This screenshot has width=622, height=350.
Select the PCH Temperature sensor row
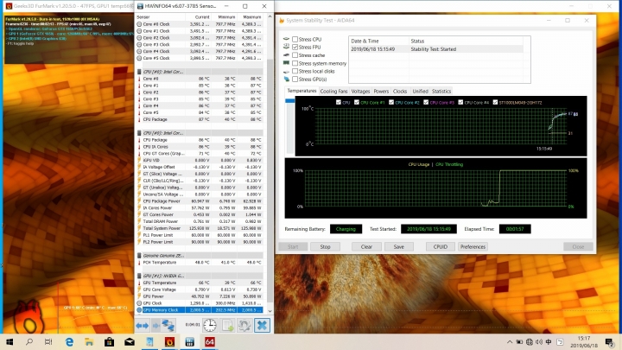coord(200,263)
